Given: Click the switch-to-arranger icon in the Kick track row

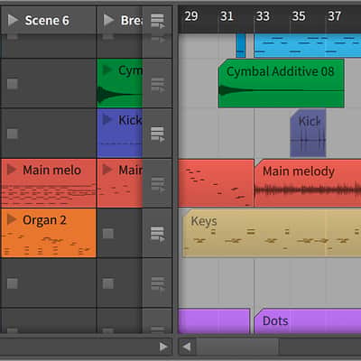Looking at the screenshot, I should tap(158, 134).
